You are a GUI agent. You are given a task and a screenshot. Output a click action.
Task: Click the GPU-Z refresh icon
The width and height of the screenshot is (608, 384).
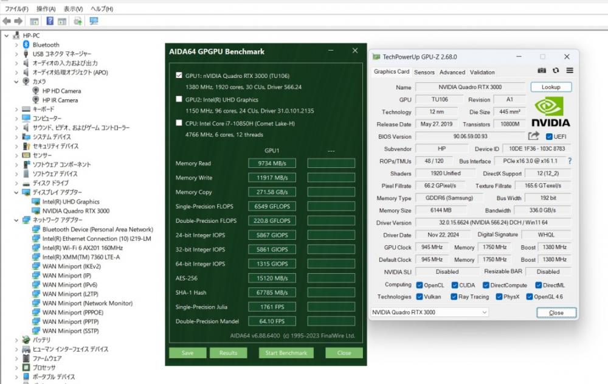556,70
